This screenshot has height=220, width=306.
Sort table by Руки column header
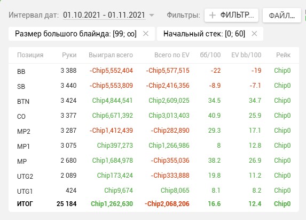[x=69, y=55]
